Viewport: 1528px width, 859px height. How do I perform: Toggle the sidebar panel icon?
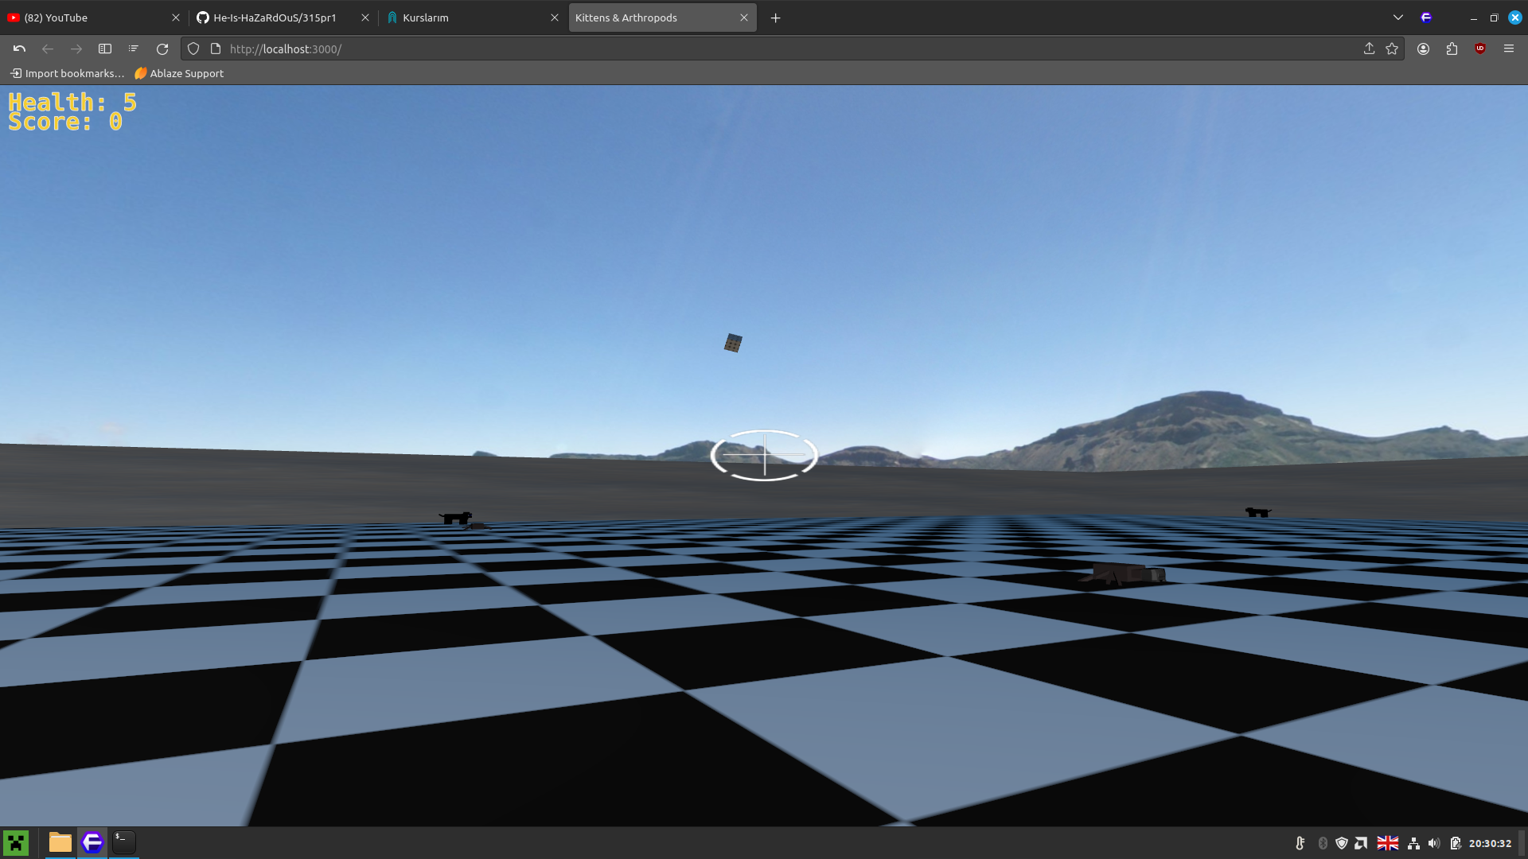pos(105,49)
